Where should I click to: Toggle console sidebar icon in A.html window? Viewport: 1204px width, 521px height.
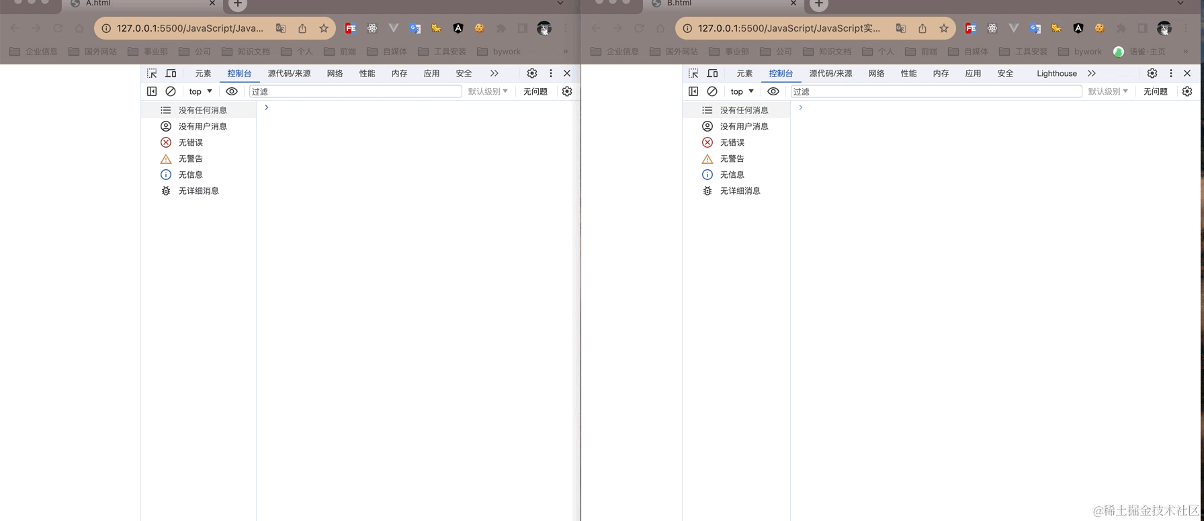[152, 91]
